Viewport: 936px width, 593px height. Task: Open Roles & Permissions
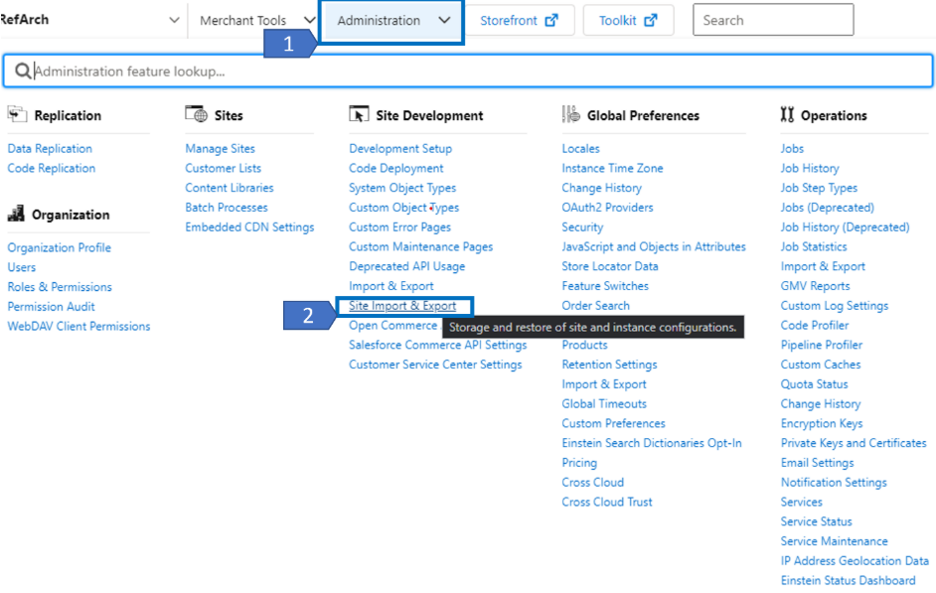(x=60, y=287)
